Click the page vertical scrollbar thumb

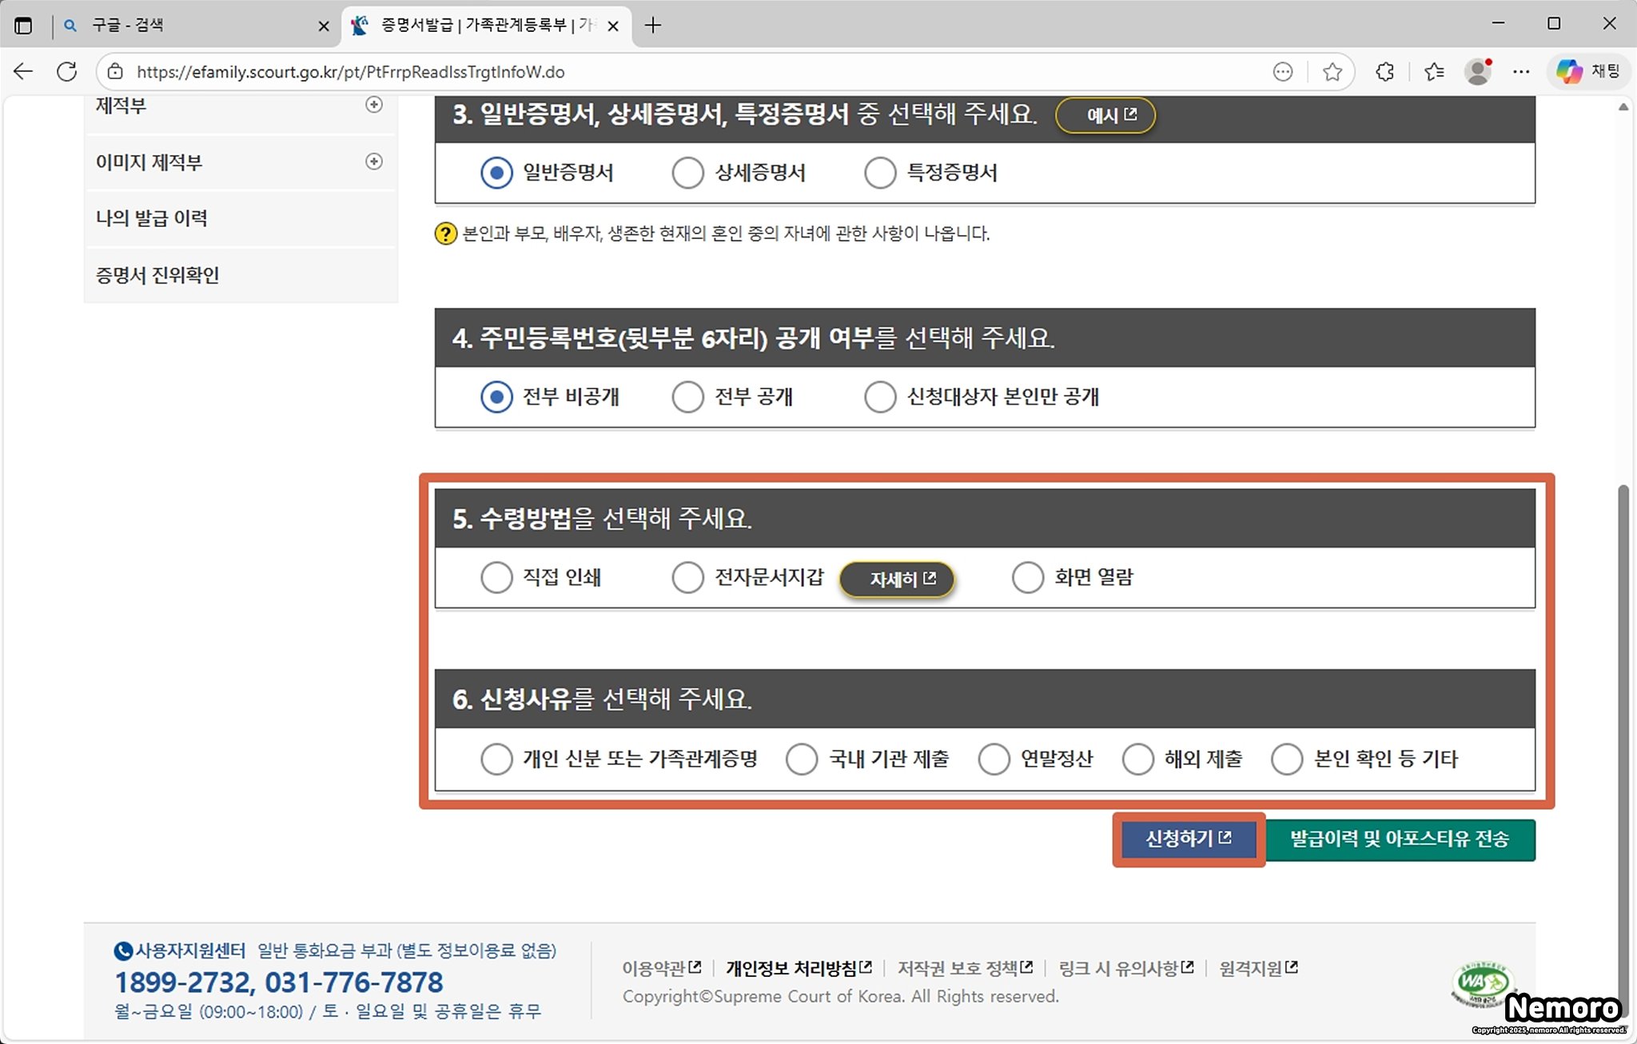click(1623, 719)
